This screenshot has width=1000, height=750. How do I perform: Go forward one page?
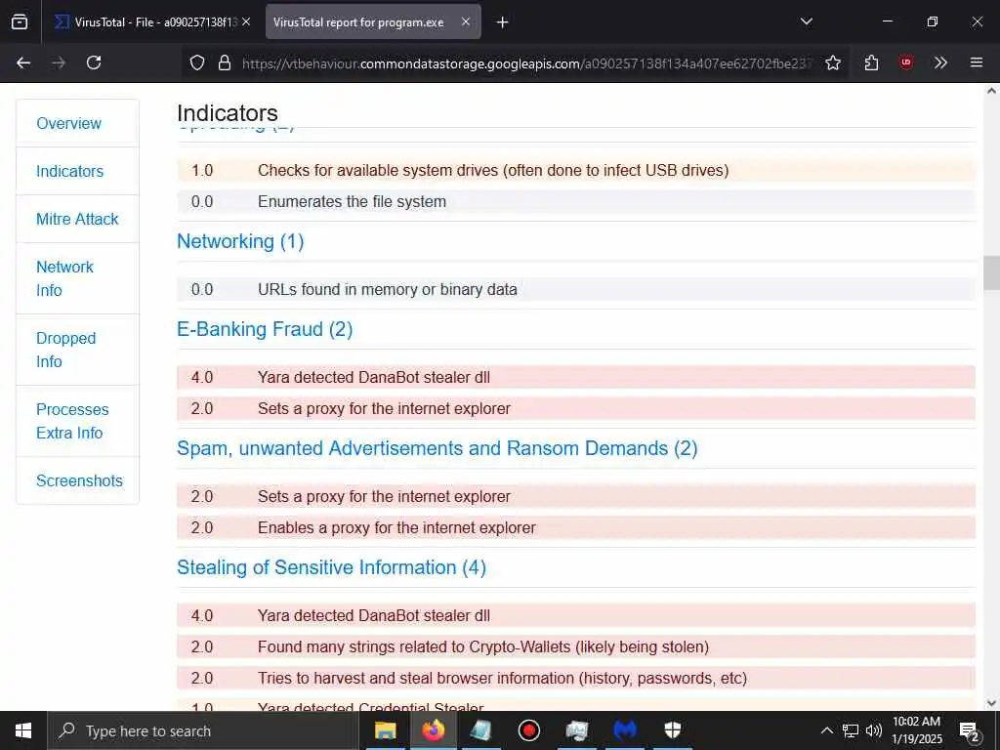tap(59, 62)
